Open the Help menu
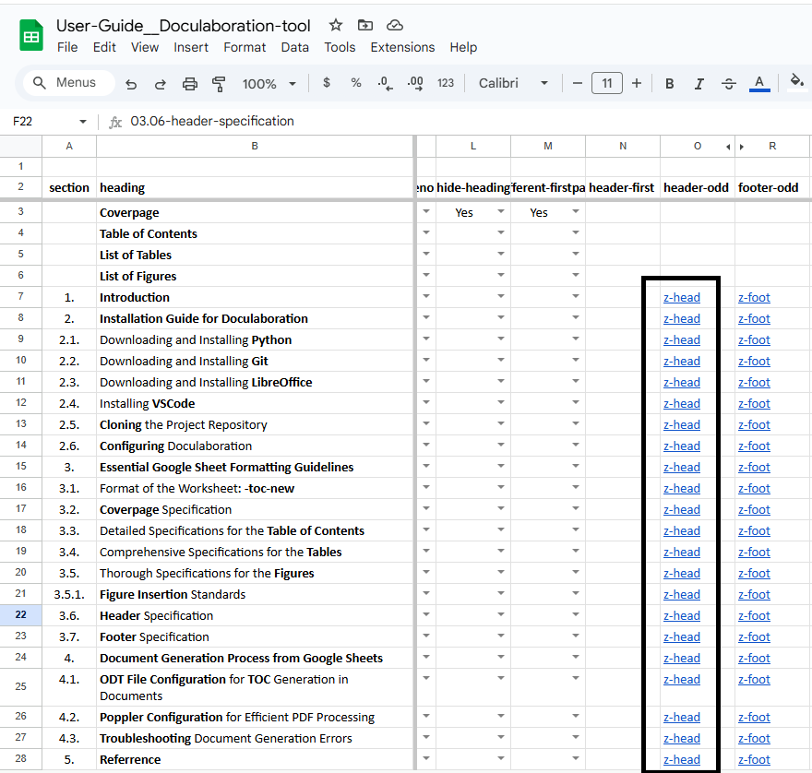 click(463, 47)
